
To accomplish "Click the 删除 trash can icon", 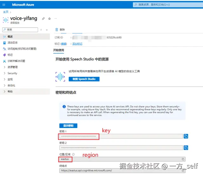I will (56, 30).
